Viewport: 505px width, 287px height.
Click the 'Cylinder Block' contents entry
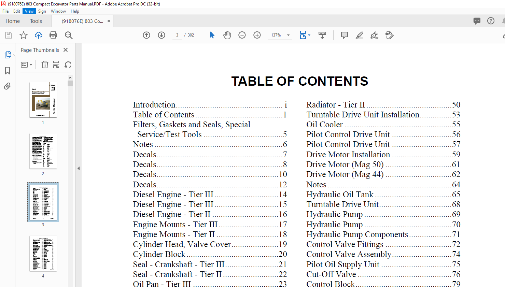210,254
